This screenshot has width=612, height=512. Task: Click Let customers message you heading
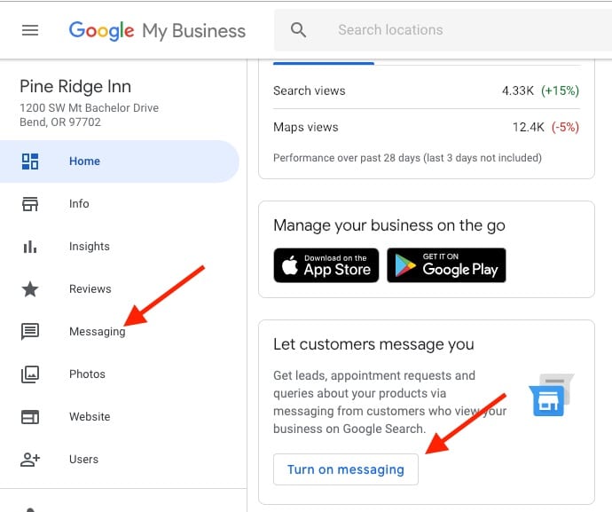point(374,344)
